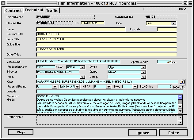The image size is (194, 140).
Task: Click the second JUEGOS DE PLACER guide line field
Action: [x=107, y=49]
